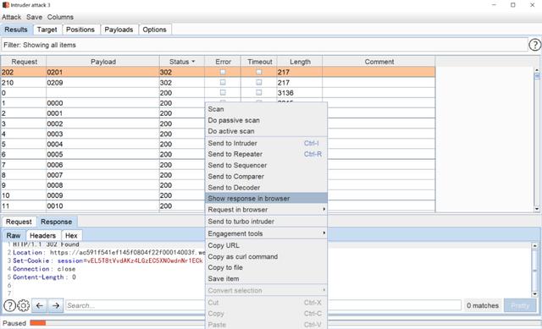Toggle Error checkbox for payload 0209
Viewport: 542px width, 329px height.
click(223, 82)
